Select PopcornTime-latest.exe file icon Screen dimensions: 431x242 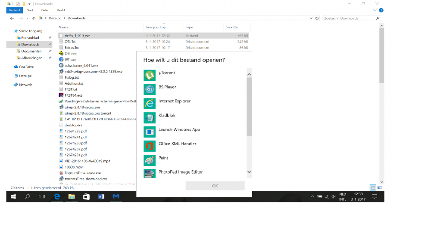click(61, 173)
